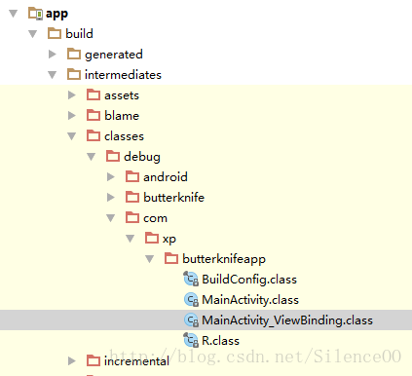
Task: Click the classes folder icon
Action: click(x=94, y=135)
